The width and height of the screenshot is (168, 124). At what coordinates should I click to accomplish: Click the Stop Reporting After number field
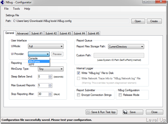[43, 94]
